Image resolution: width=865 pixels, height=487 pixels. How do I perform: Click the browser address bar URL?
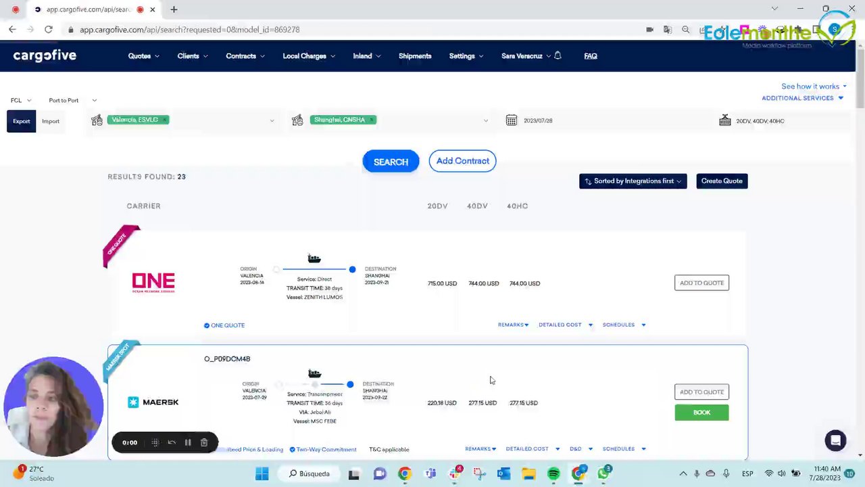coord(189,30)
